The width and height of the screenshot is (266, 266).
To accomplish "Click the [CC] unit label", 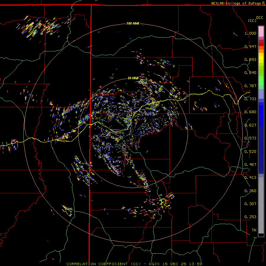I will coord(252,20).
